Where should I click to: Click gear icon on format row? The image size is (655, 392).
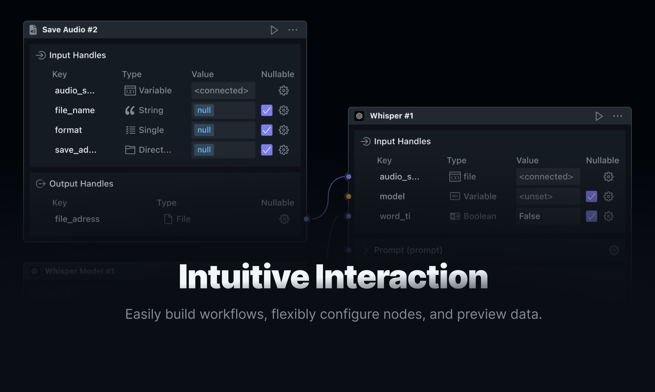coord(283,130)
